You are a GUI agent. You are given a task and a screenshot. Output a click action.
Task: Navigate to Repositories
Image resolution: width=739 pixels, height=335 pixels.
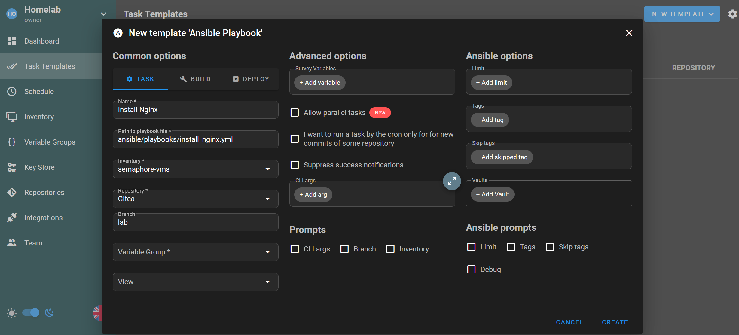tap(44, 192)
